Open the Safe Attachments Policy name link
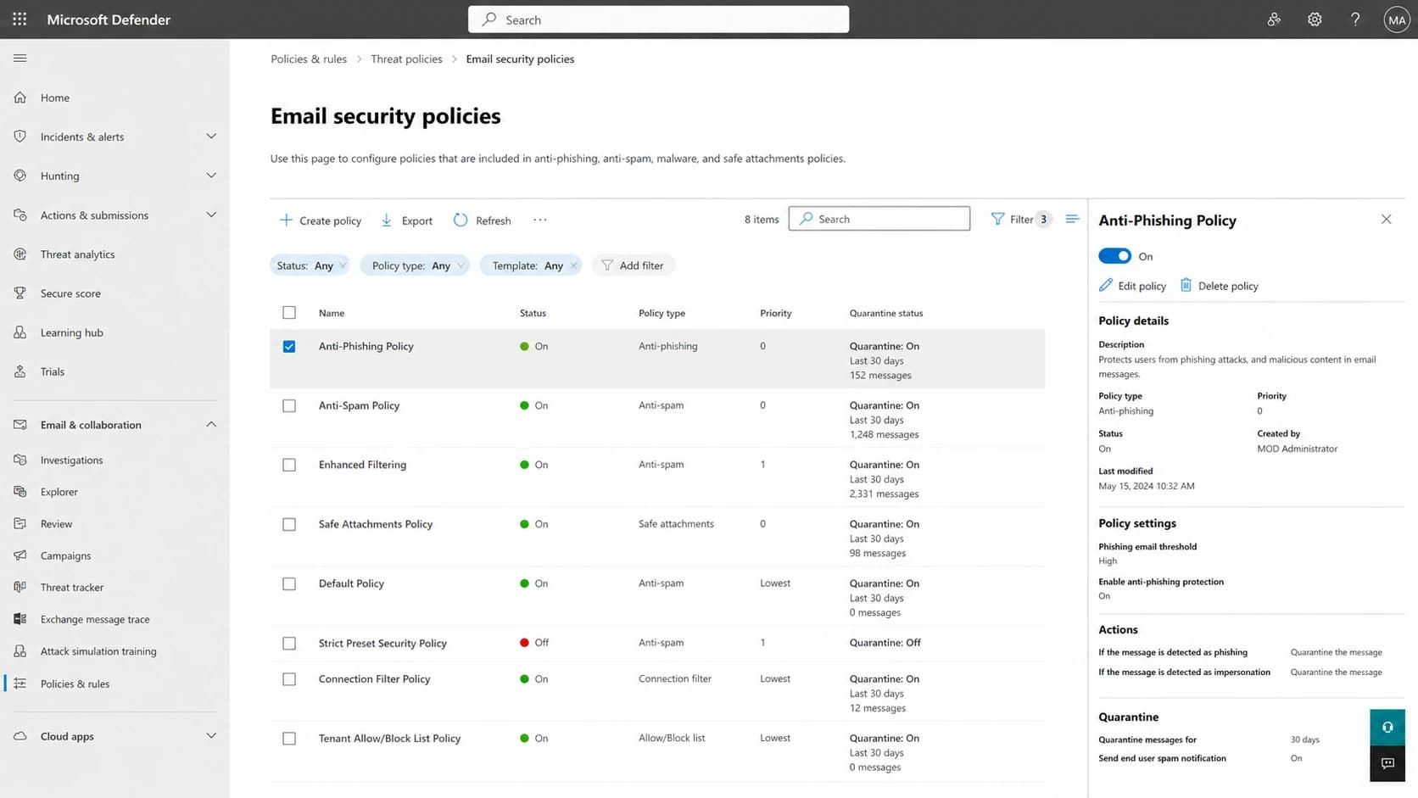The height and width of the screenshot is (798, 1418). click(376, 524)
